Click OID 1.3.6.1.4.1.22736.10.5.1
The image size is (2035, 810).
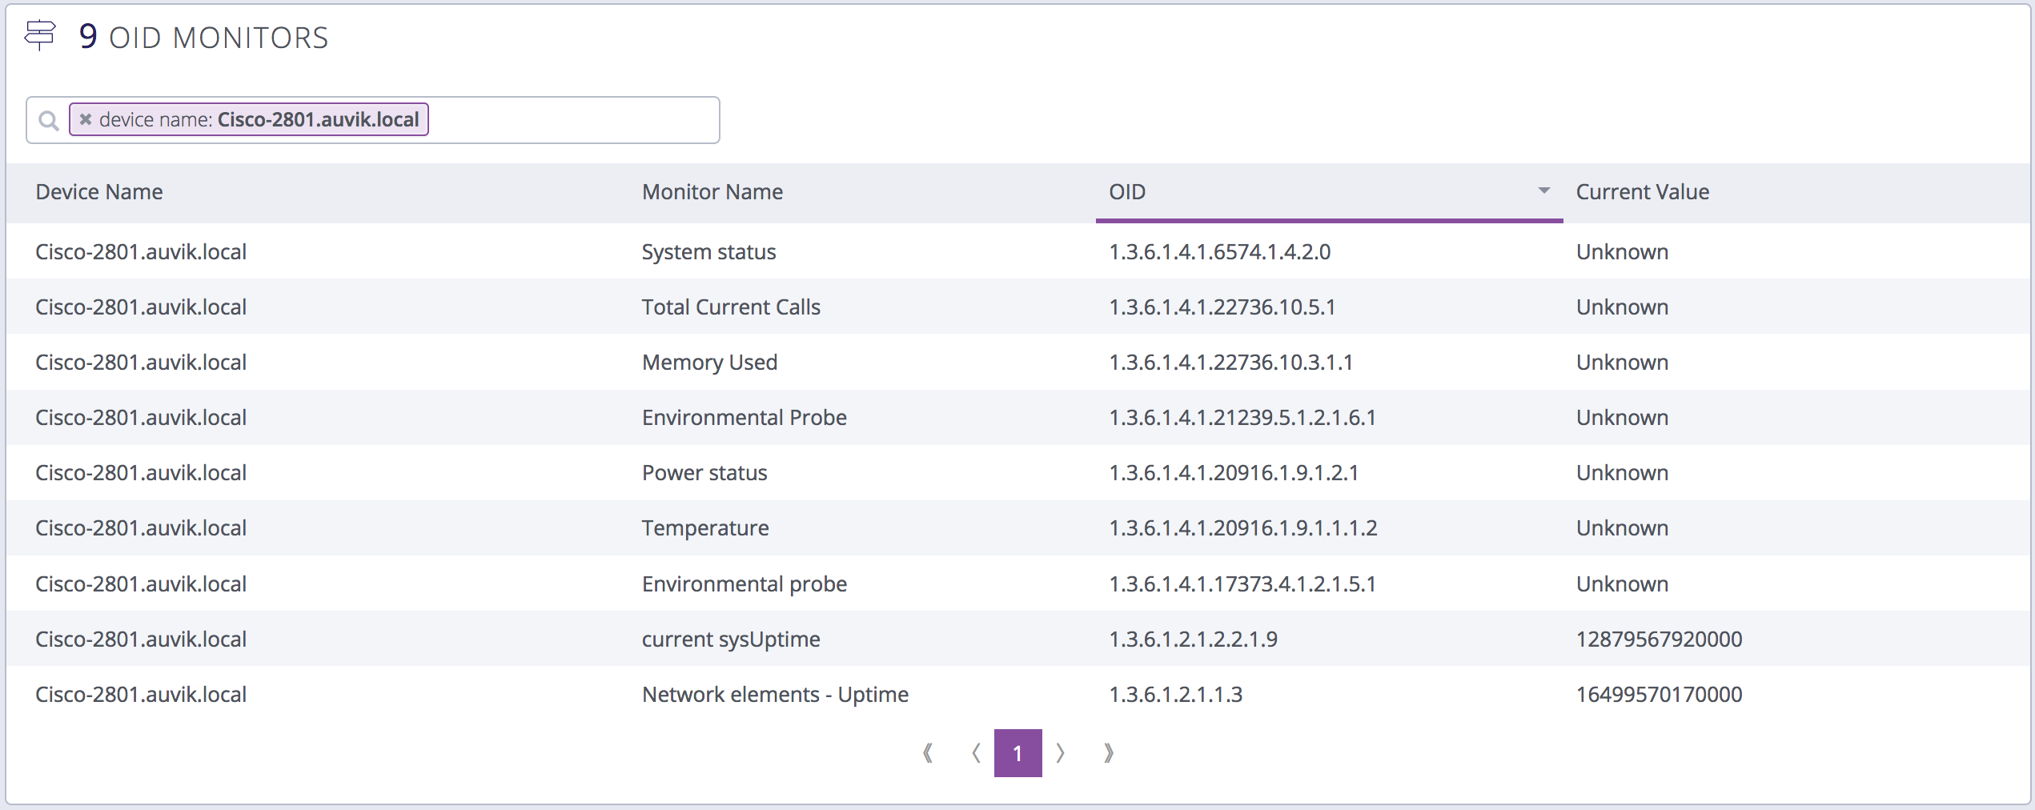(1222, 307)
